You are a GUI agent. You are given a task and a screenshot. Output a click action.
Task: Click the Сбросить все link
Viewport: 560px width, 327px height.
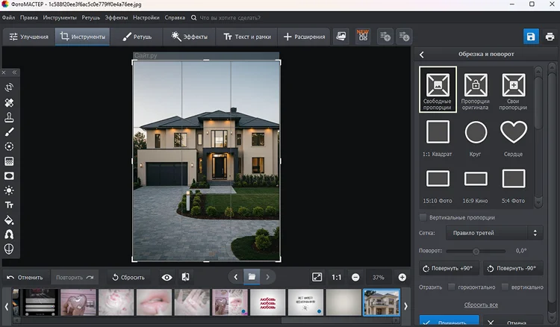click(x=481, y=305)
